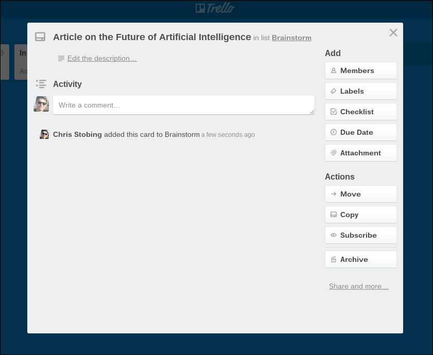
Task: Click the Attachment paperclip icon
Action: pos(334,153)
